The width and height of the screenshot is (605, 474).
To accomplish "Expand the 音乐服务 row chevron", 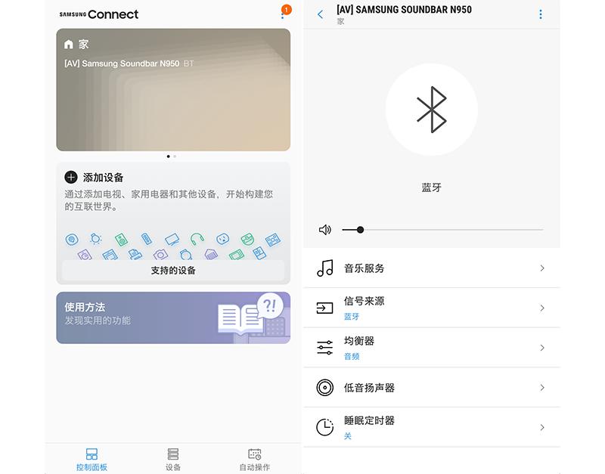I will click(542, 268).
